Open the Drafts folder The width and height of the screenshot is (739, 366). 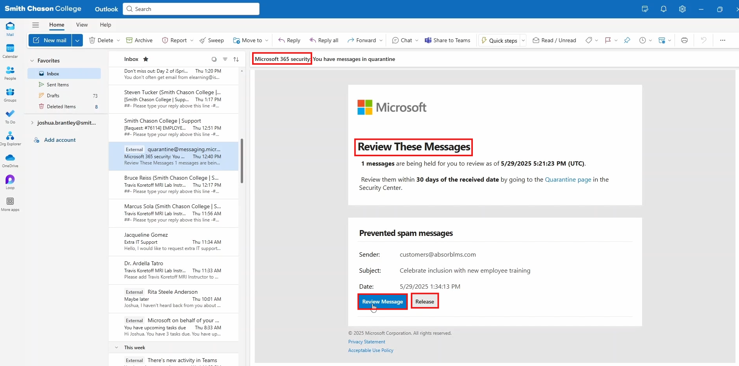(64, 95)
